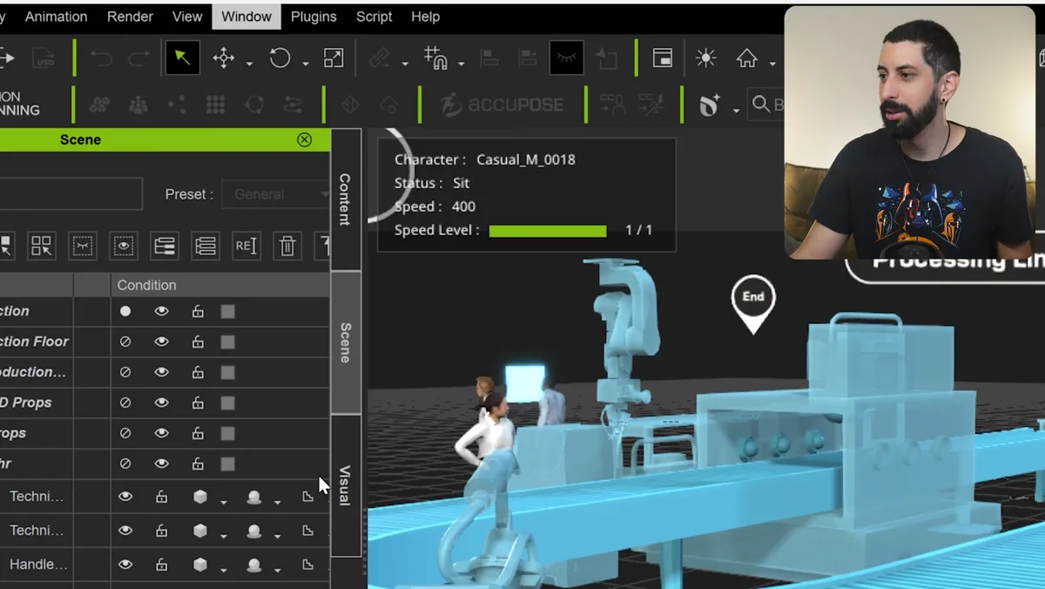Toggle visibility eye for the D Props row
This screenshot has width=1045, height=589.
[161, 403]
